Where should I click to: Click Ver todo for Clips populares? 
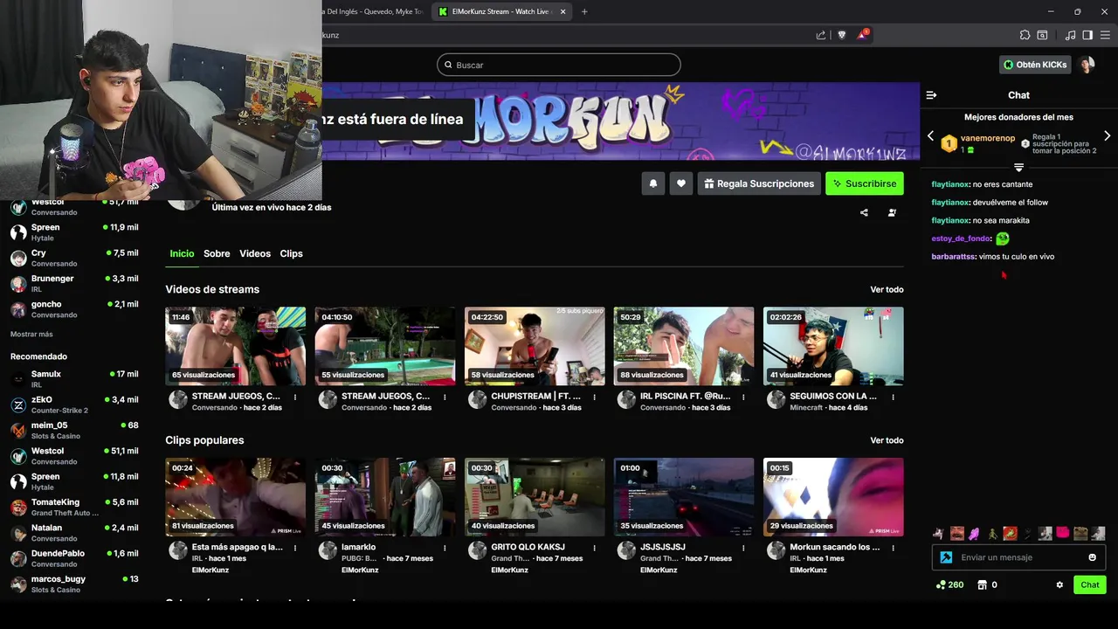coord(887,440)
